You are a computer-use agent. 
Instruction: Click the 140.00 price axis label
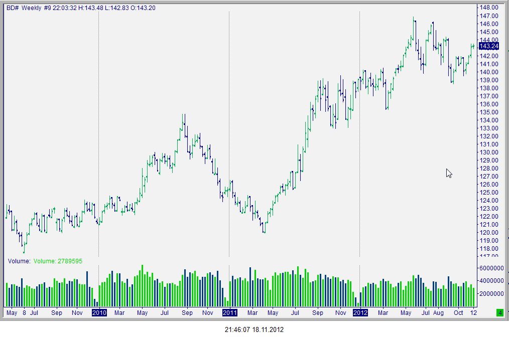click(489, 72)
